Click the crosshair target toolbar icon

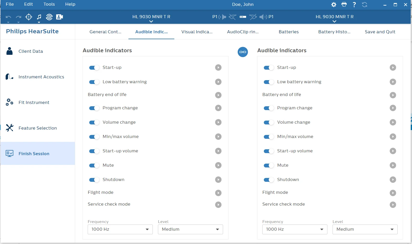click(x=29, y=17)
